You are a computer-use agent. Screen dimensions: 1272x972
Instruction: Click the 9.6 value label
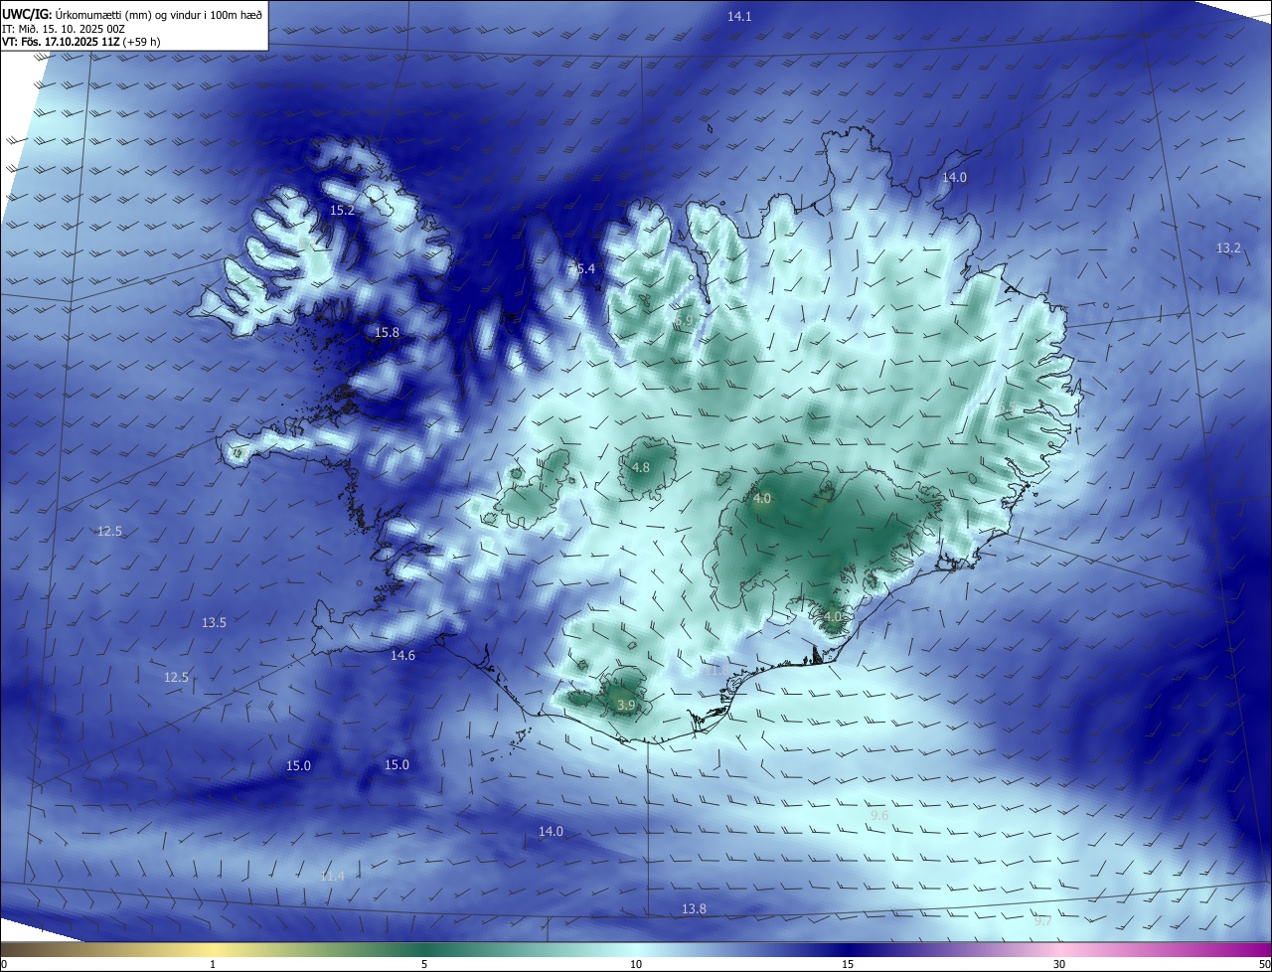coord(879,815)
